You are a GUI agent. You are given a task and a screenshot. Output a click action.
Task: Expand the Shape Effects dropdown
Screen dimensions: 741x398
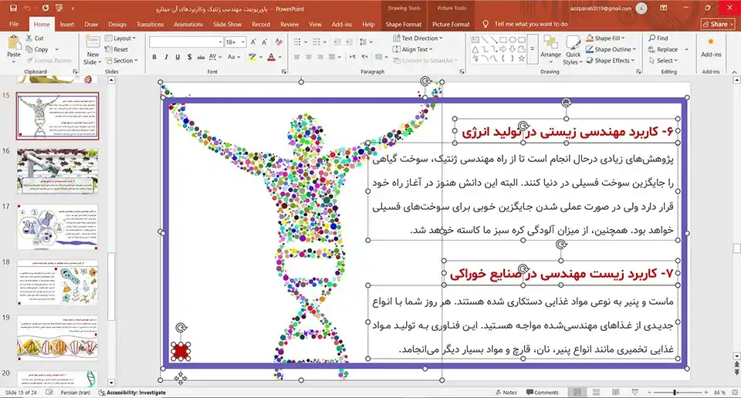[610, 60]
